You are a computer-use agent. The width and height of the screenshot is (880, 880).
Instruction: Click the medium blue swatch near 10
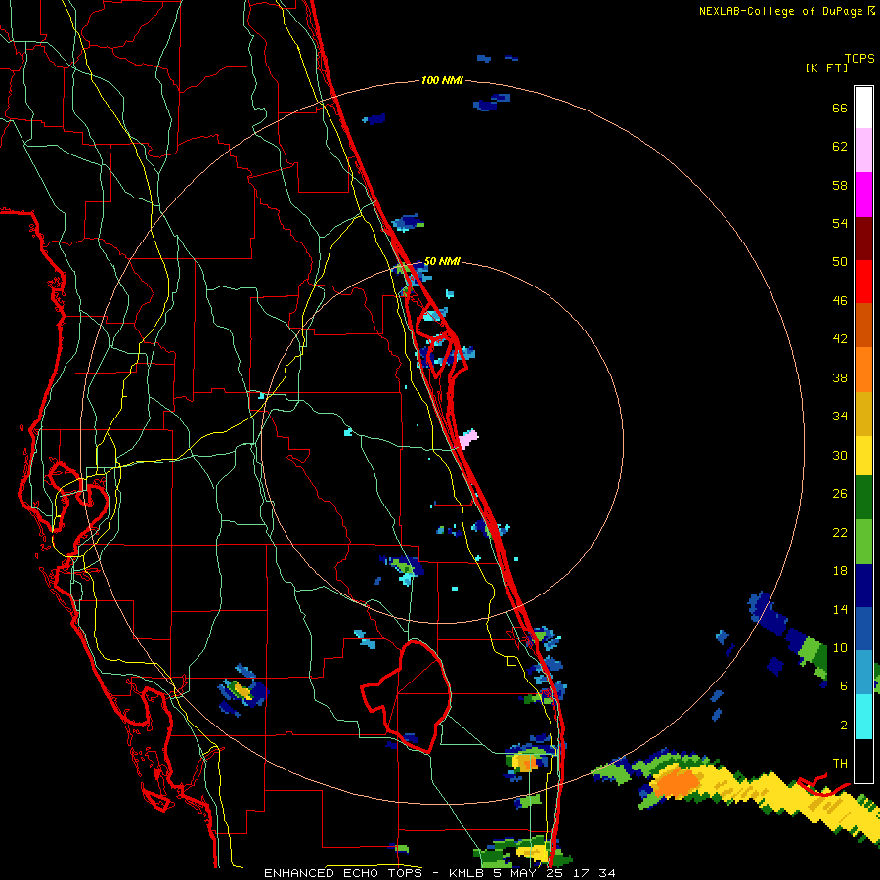863,629
